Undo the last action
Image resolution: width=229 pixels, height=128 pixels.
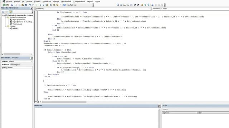30,5
